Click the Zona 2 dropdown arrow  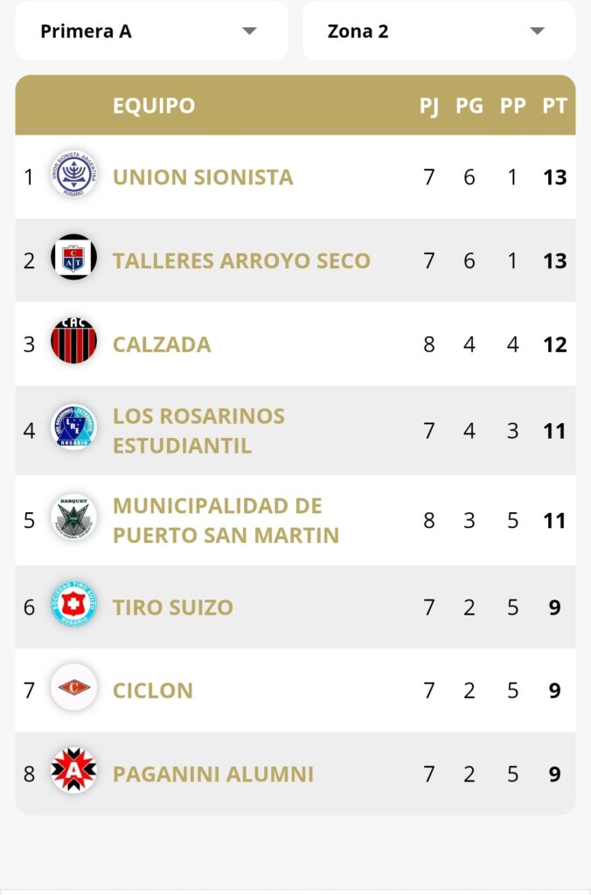click(537, 31)
